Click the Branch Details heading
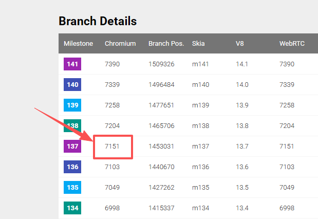Viewport: 318px width, 219px height. (98, 21)
